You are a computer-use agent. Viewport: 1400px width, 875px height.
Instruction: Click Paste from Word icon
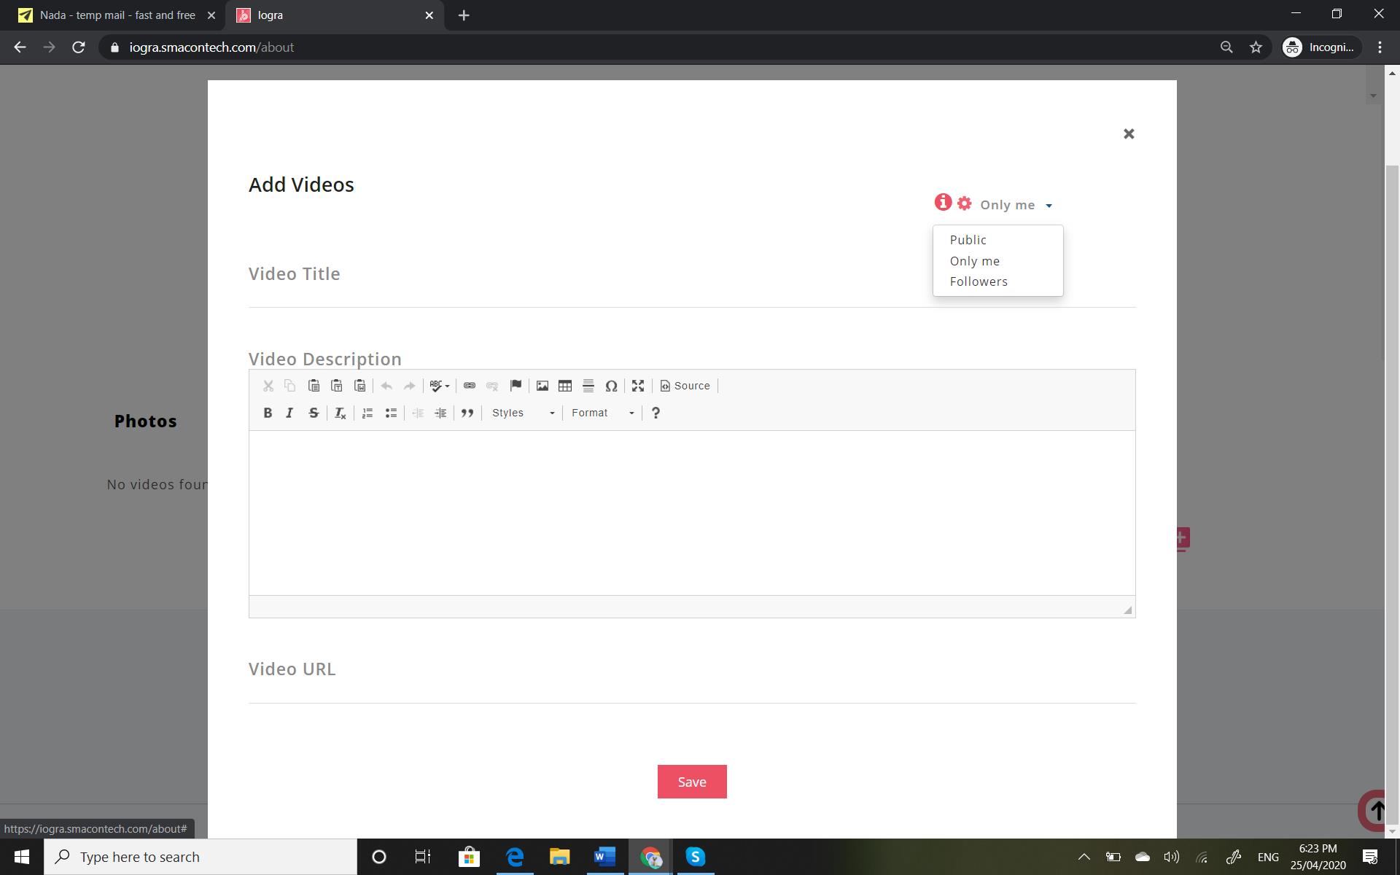(x=360, y=386)
